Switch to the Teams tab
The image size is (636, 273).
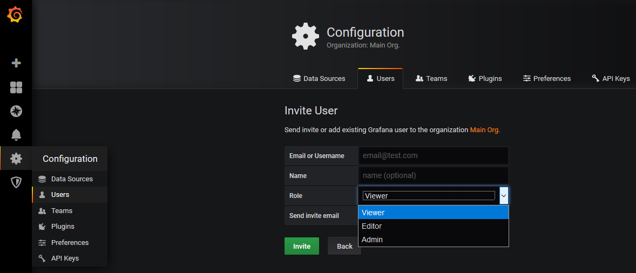point(431,79)
